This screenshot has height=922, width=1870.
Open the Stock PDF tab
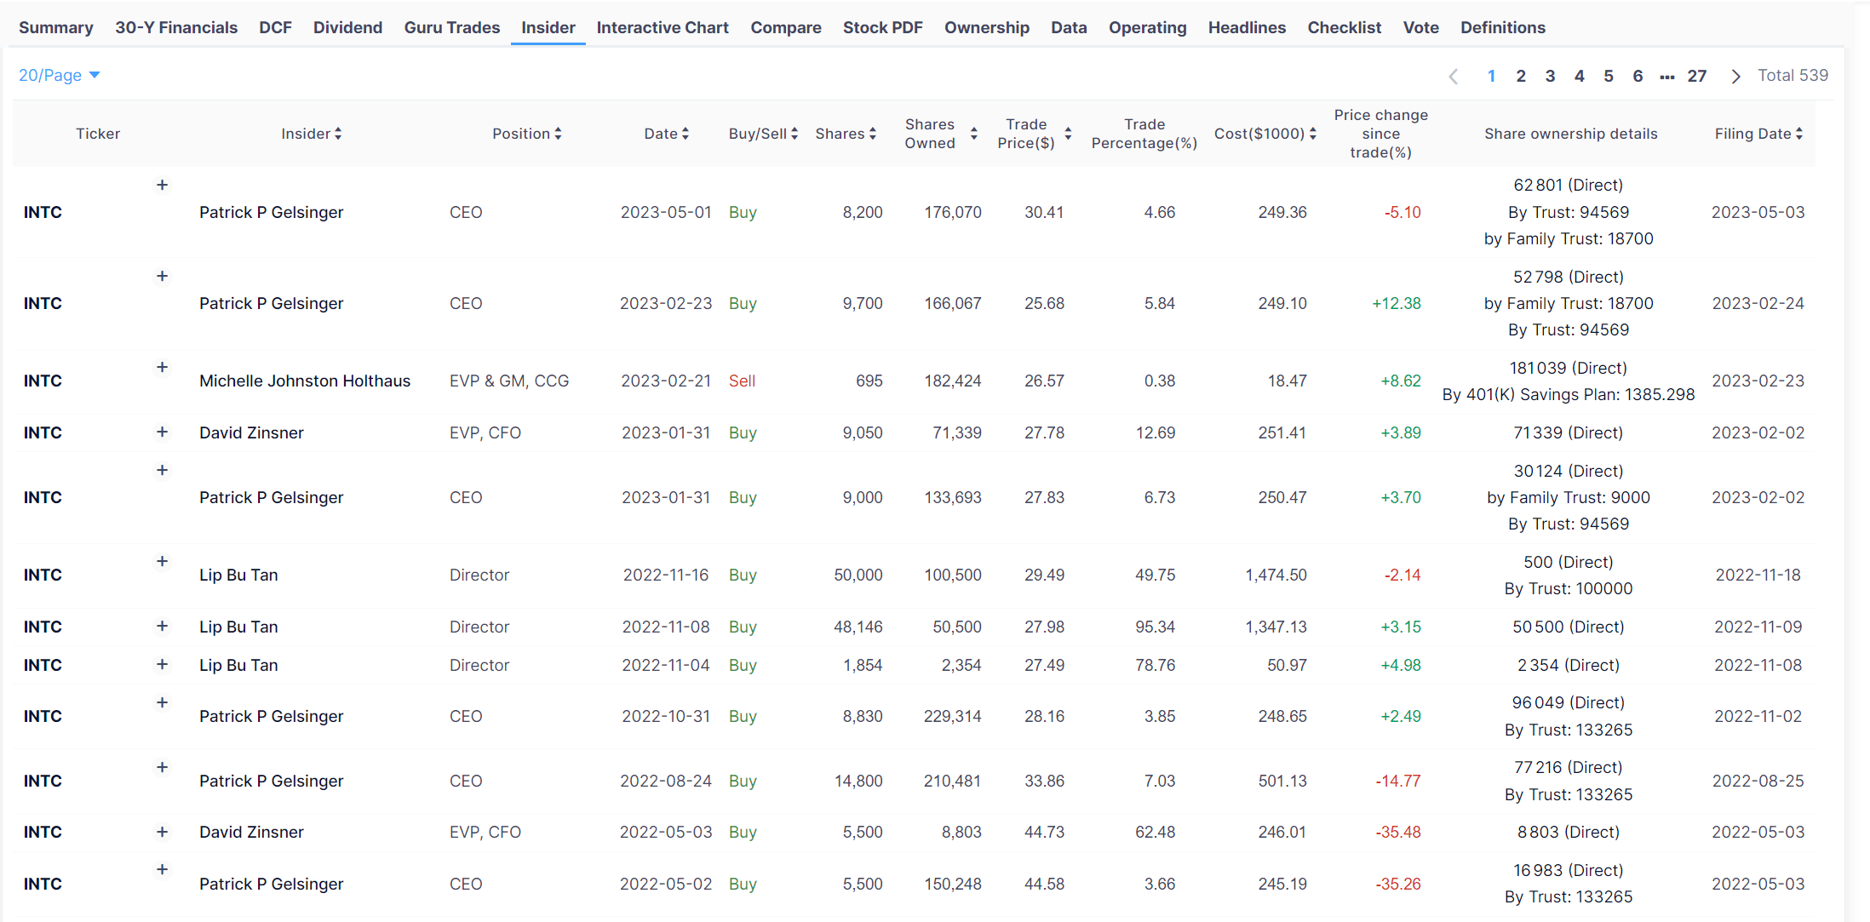[883, 27]
